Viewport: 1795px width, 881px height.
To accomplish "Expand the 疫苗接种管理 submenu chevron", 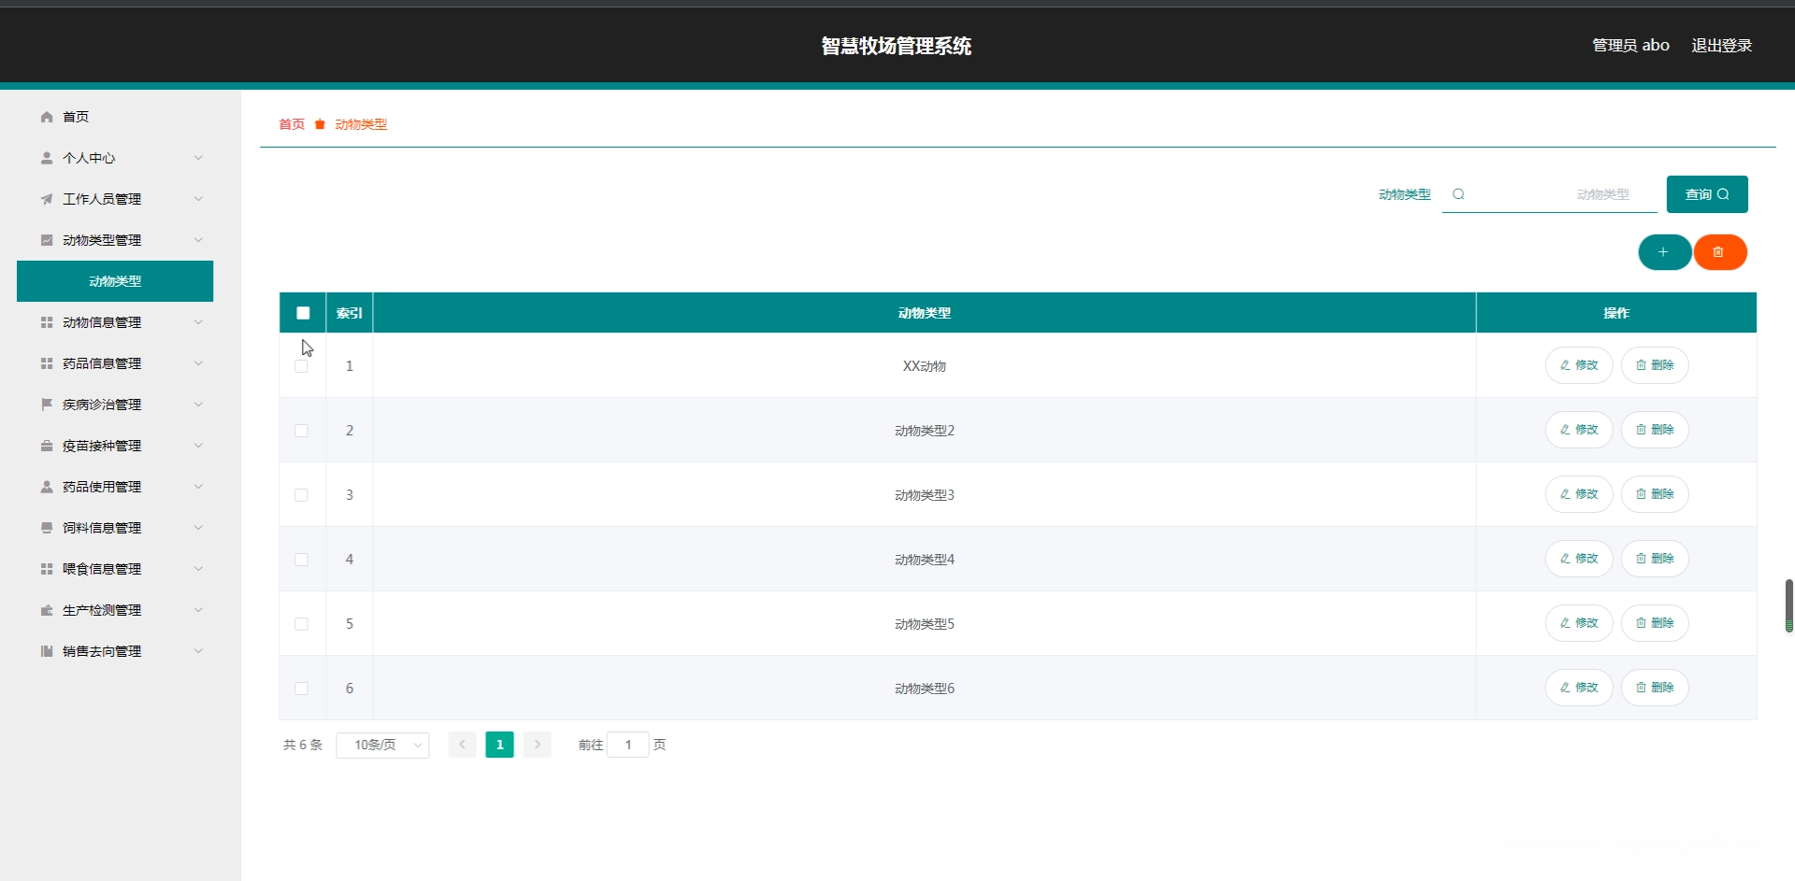I will click(198, 446).
